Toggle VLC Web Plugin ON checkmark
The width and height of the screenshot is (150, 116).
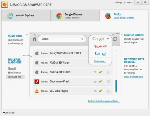100,91
